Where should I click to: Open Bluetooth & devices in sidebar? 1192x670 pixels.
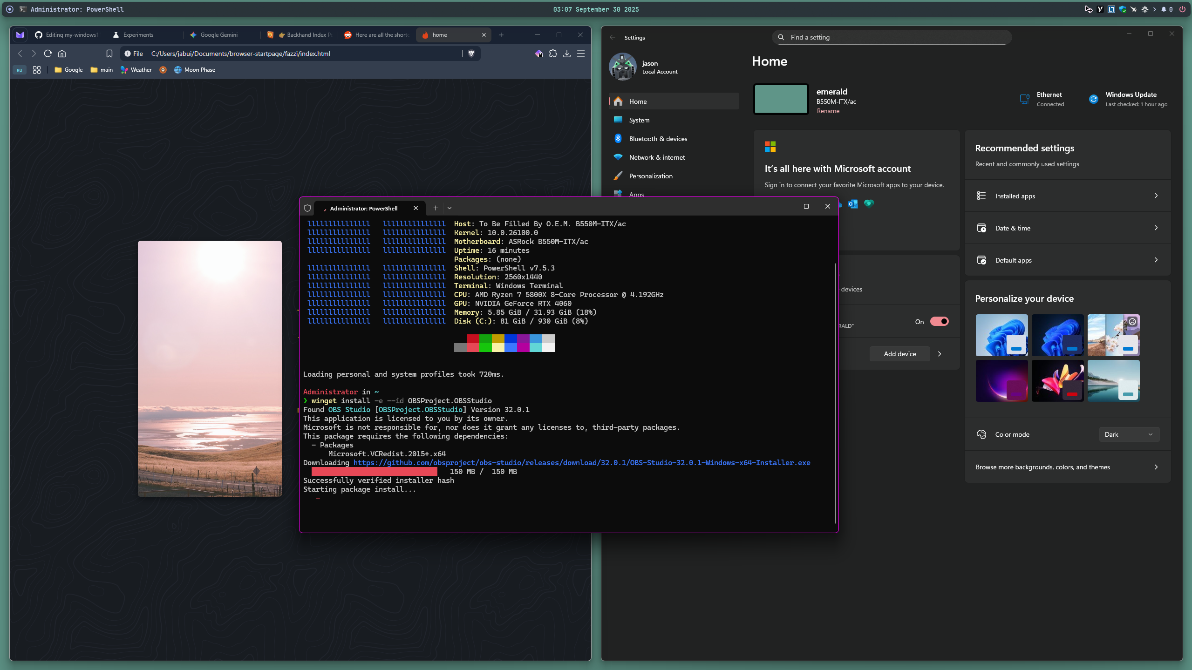click(658, 139)
